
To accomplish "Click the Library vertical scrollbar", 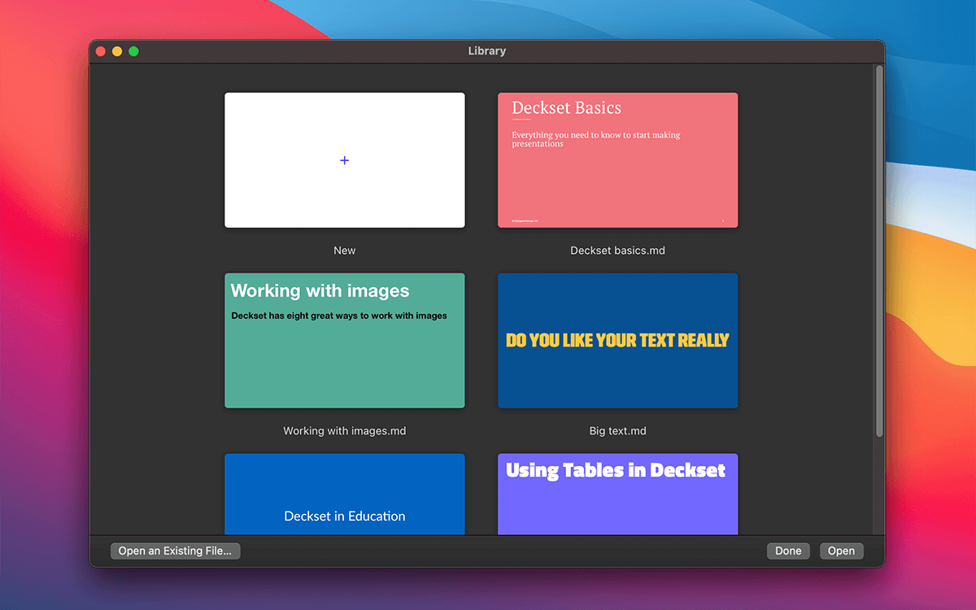I will (x=878, y=252).
